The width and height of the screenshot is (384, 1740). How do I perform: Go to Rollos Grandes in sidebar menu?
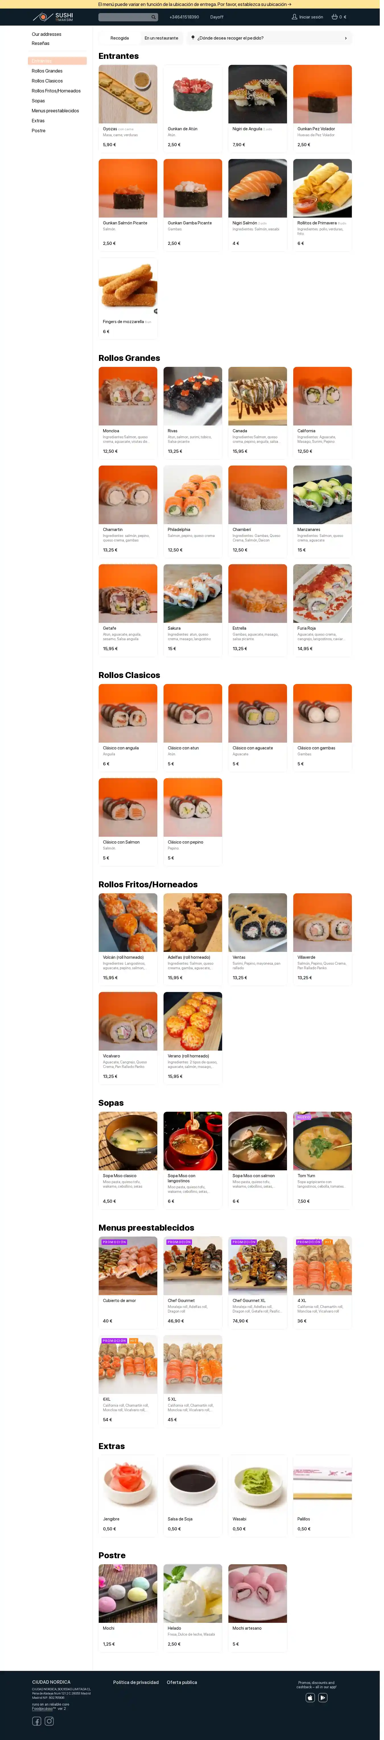click(x=47, y=71)
